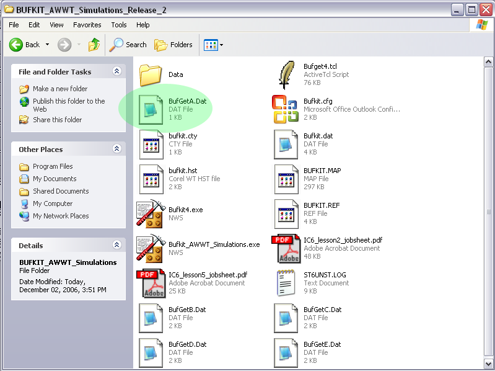Open the Favorites menu

pyautogui.click(x=87, y=25)
